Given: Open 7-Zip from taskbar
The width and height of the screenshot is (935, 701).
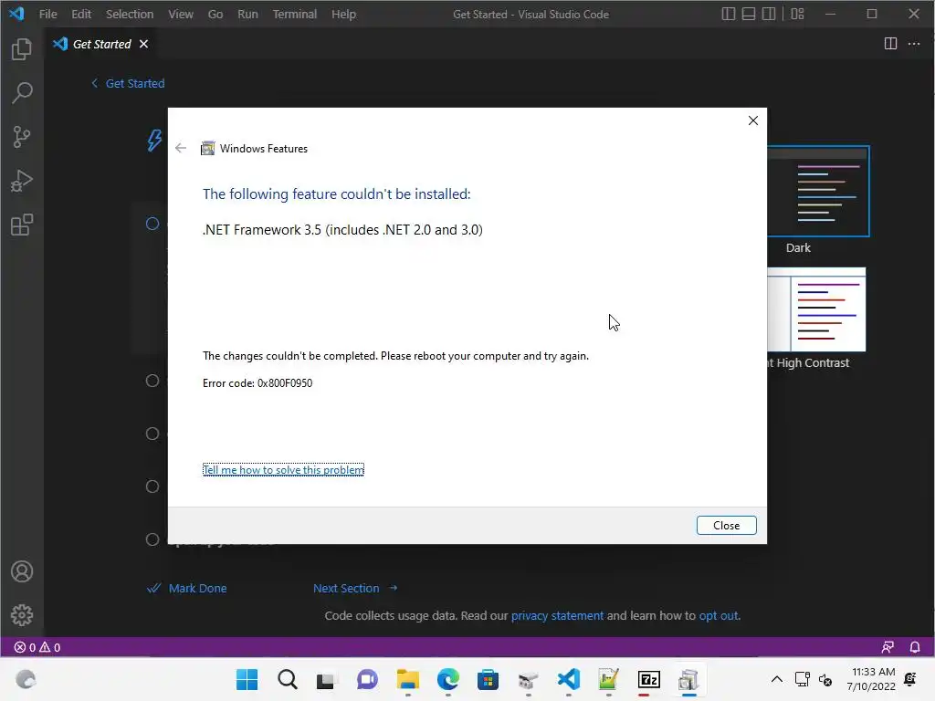Looking at the screenshot, I should point(649,679).
